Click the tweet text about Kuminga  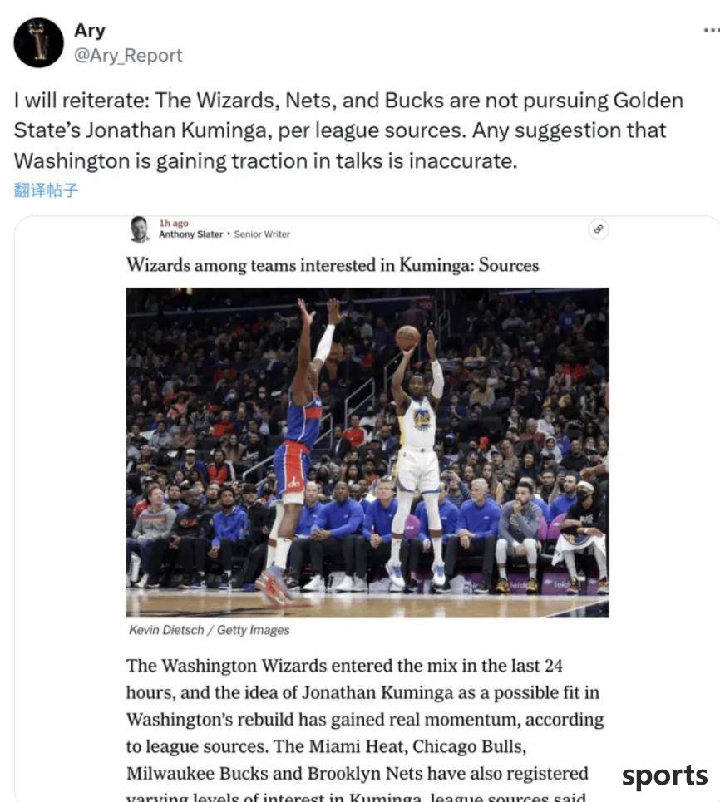click(348, 130)
